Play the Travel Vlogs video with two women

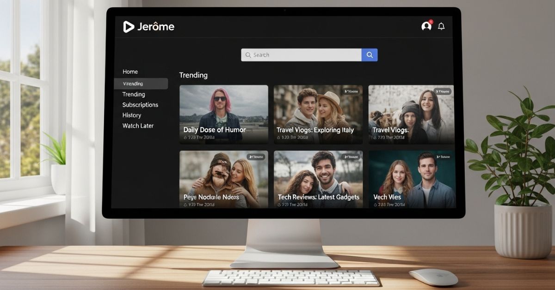coord(411,113)
